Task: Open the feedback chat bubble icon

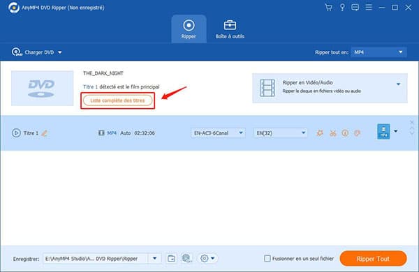Action: point(355,8)
